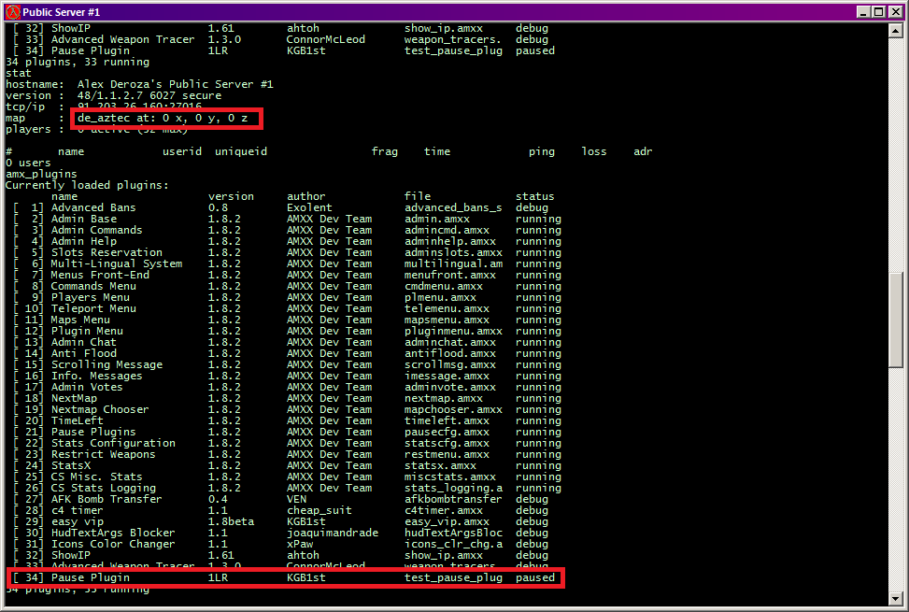Click the 'Admin Base' plugin row
The height and width of the screenshot is (612, 909).
pyautogui.click(x=287, y=219)
